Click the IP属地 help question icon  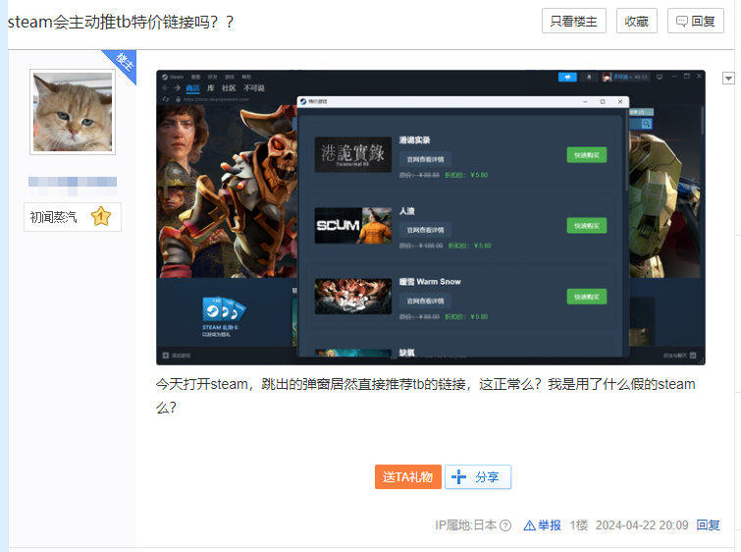[505, 525]
